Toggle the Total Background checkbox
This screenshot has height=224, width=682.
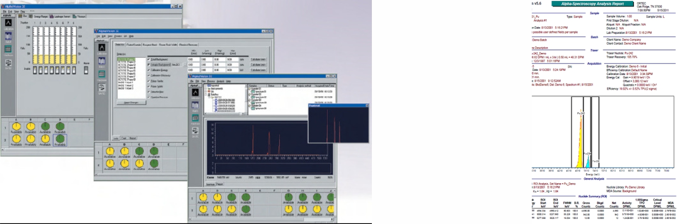tap(147, 60)
